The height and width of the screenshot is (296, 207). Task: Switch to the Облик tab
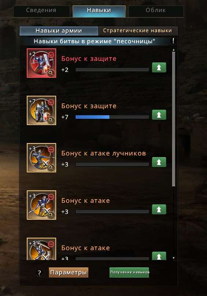tap(156, 11)
